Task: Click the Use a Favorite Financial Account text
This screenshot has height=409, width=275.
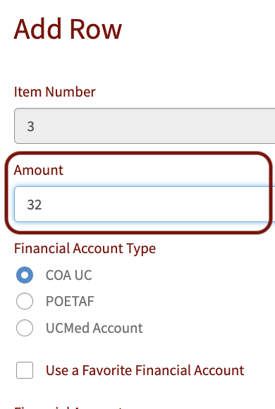Action: (x=145, y=370)
